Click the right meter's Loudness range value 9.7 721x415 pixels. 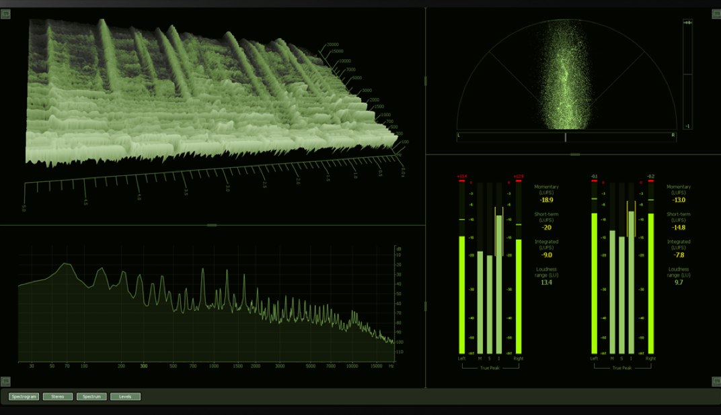[x=679, y=283]
